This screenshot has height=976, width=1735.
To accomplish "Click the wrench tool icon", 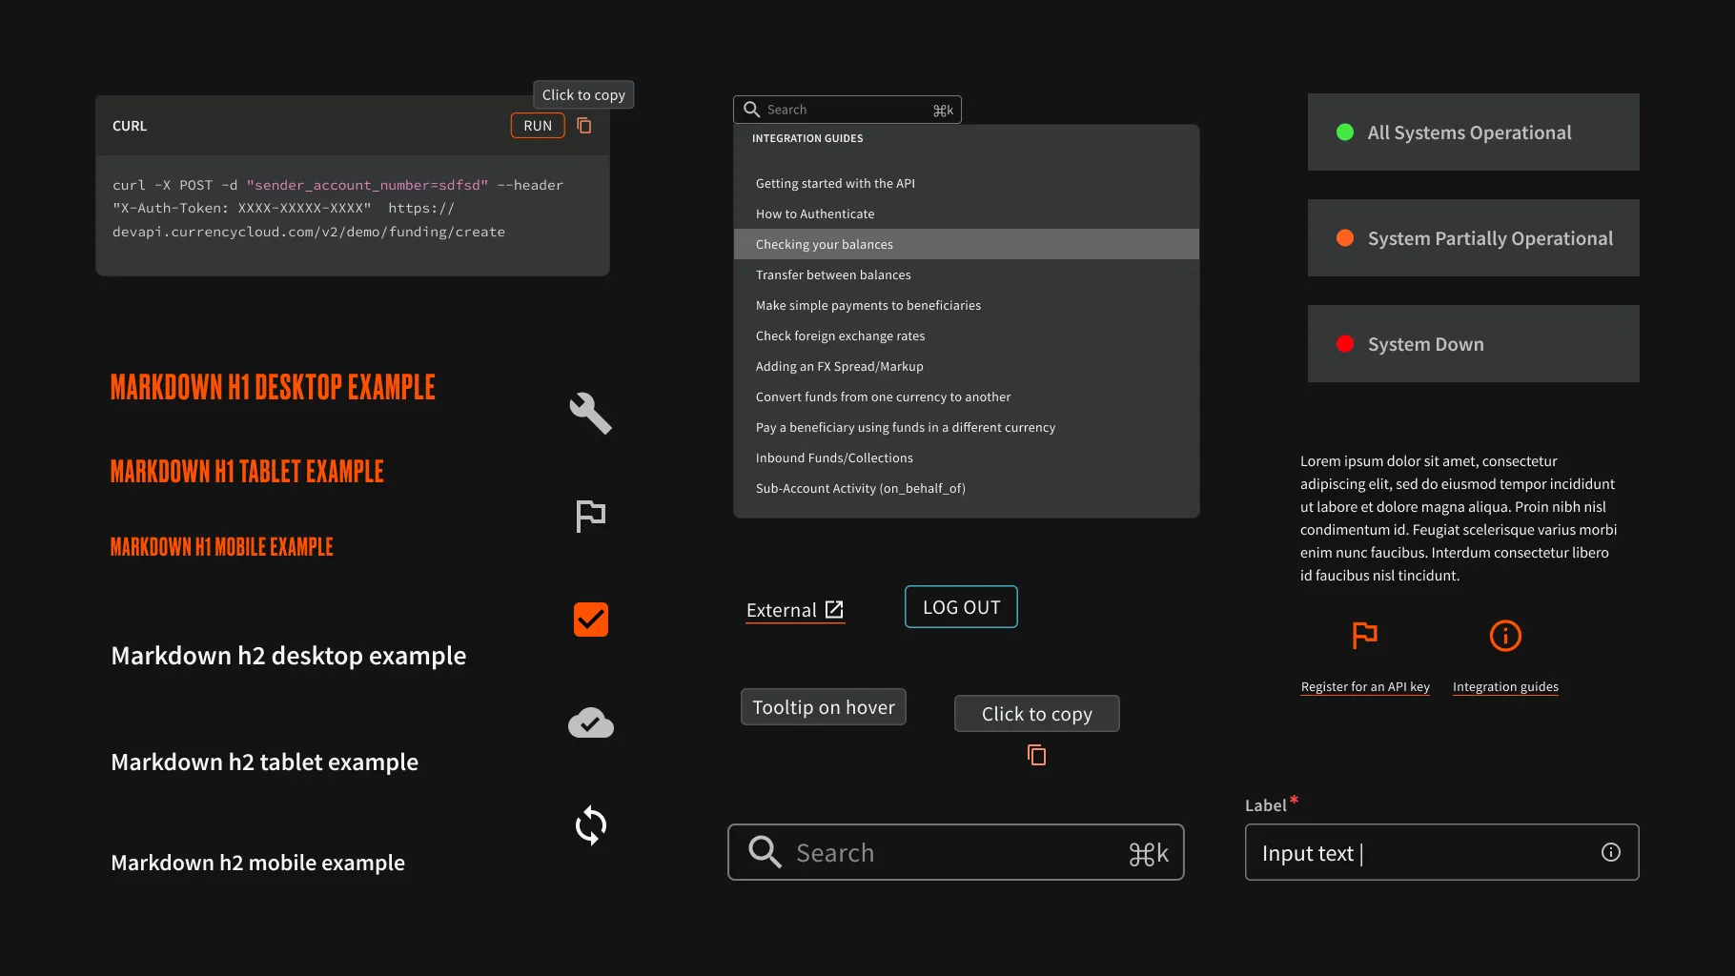I will (590, 414).
